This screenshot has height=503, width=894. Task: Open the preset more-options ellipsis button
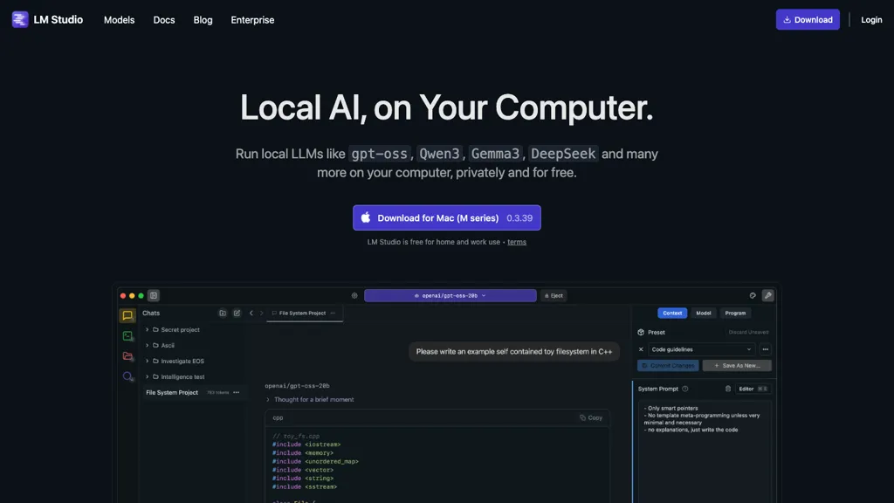click(x=765, y=349)
